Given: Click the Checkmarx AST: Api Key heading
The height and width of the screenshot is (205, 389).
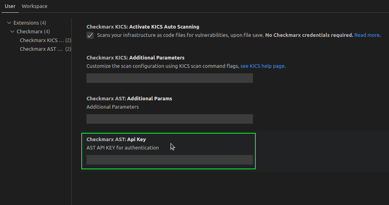Looking at the screenshot, I should tap(116, 140).
